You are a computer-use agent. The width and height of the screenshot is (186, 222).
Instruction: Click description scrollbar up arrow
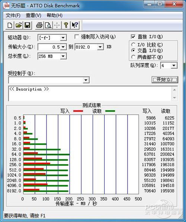coord(174,90)
